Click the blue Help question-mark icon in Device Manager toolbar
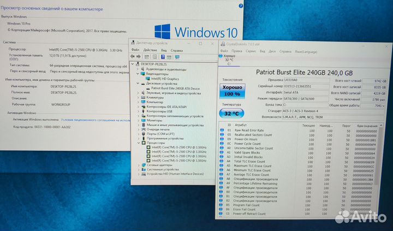 point(163,57)
